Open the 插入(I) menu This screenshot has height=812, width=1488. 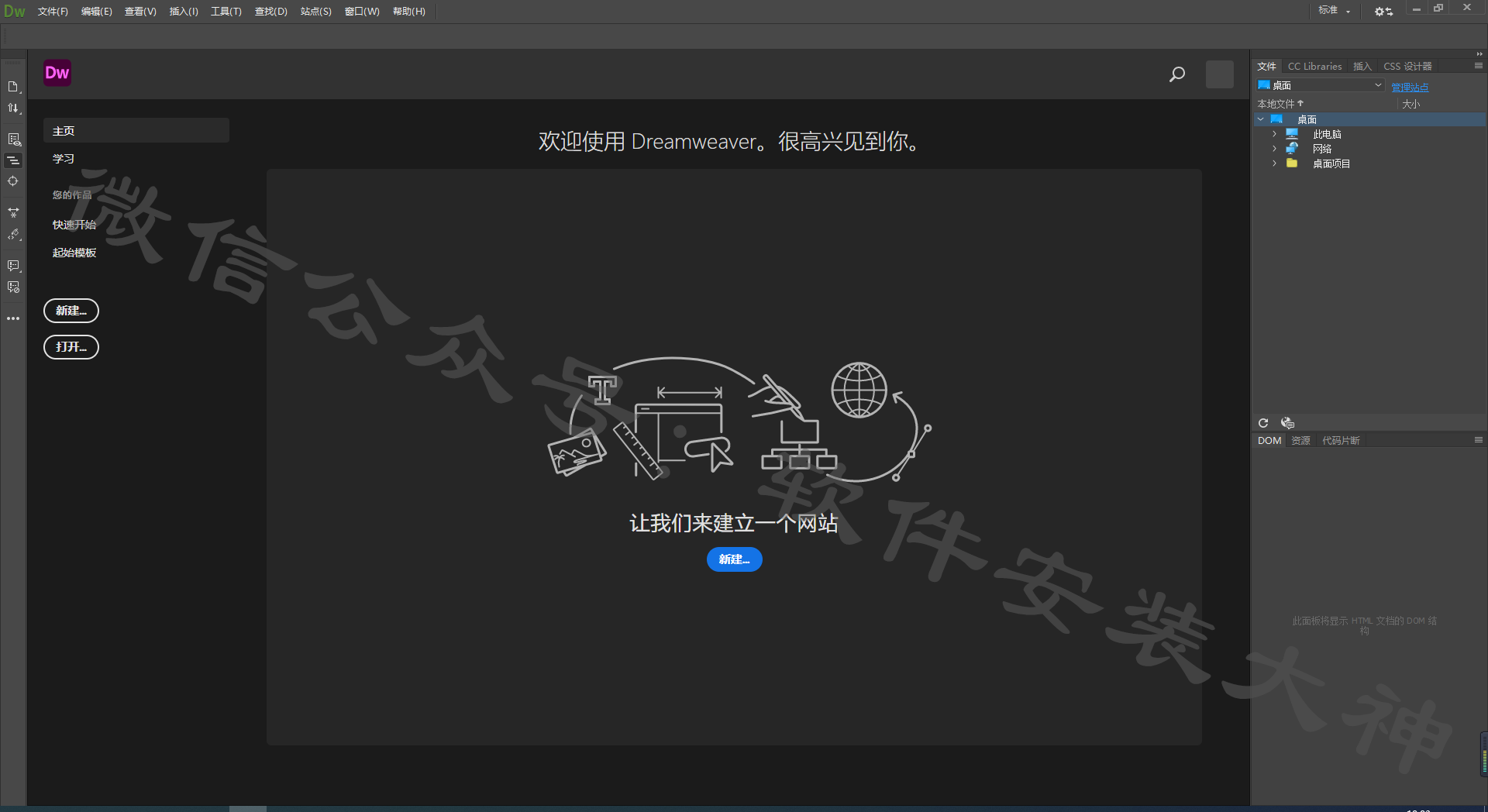pos(184,12)
